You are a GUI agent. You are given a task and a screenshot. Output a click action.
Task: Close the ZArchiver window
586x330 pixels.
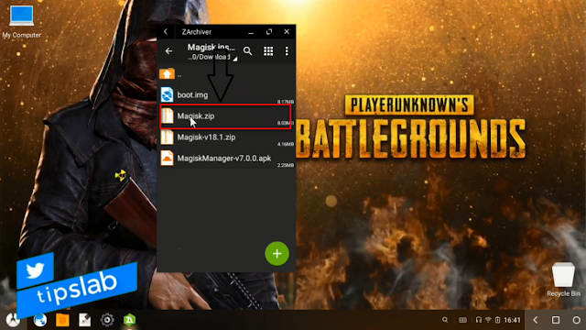coord(287,32)
